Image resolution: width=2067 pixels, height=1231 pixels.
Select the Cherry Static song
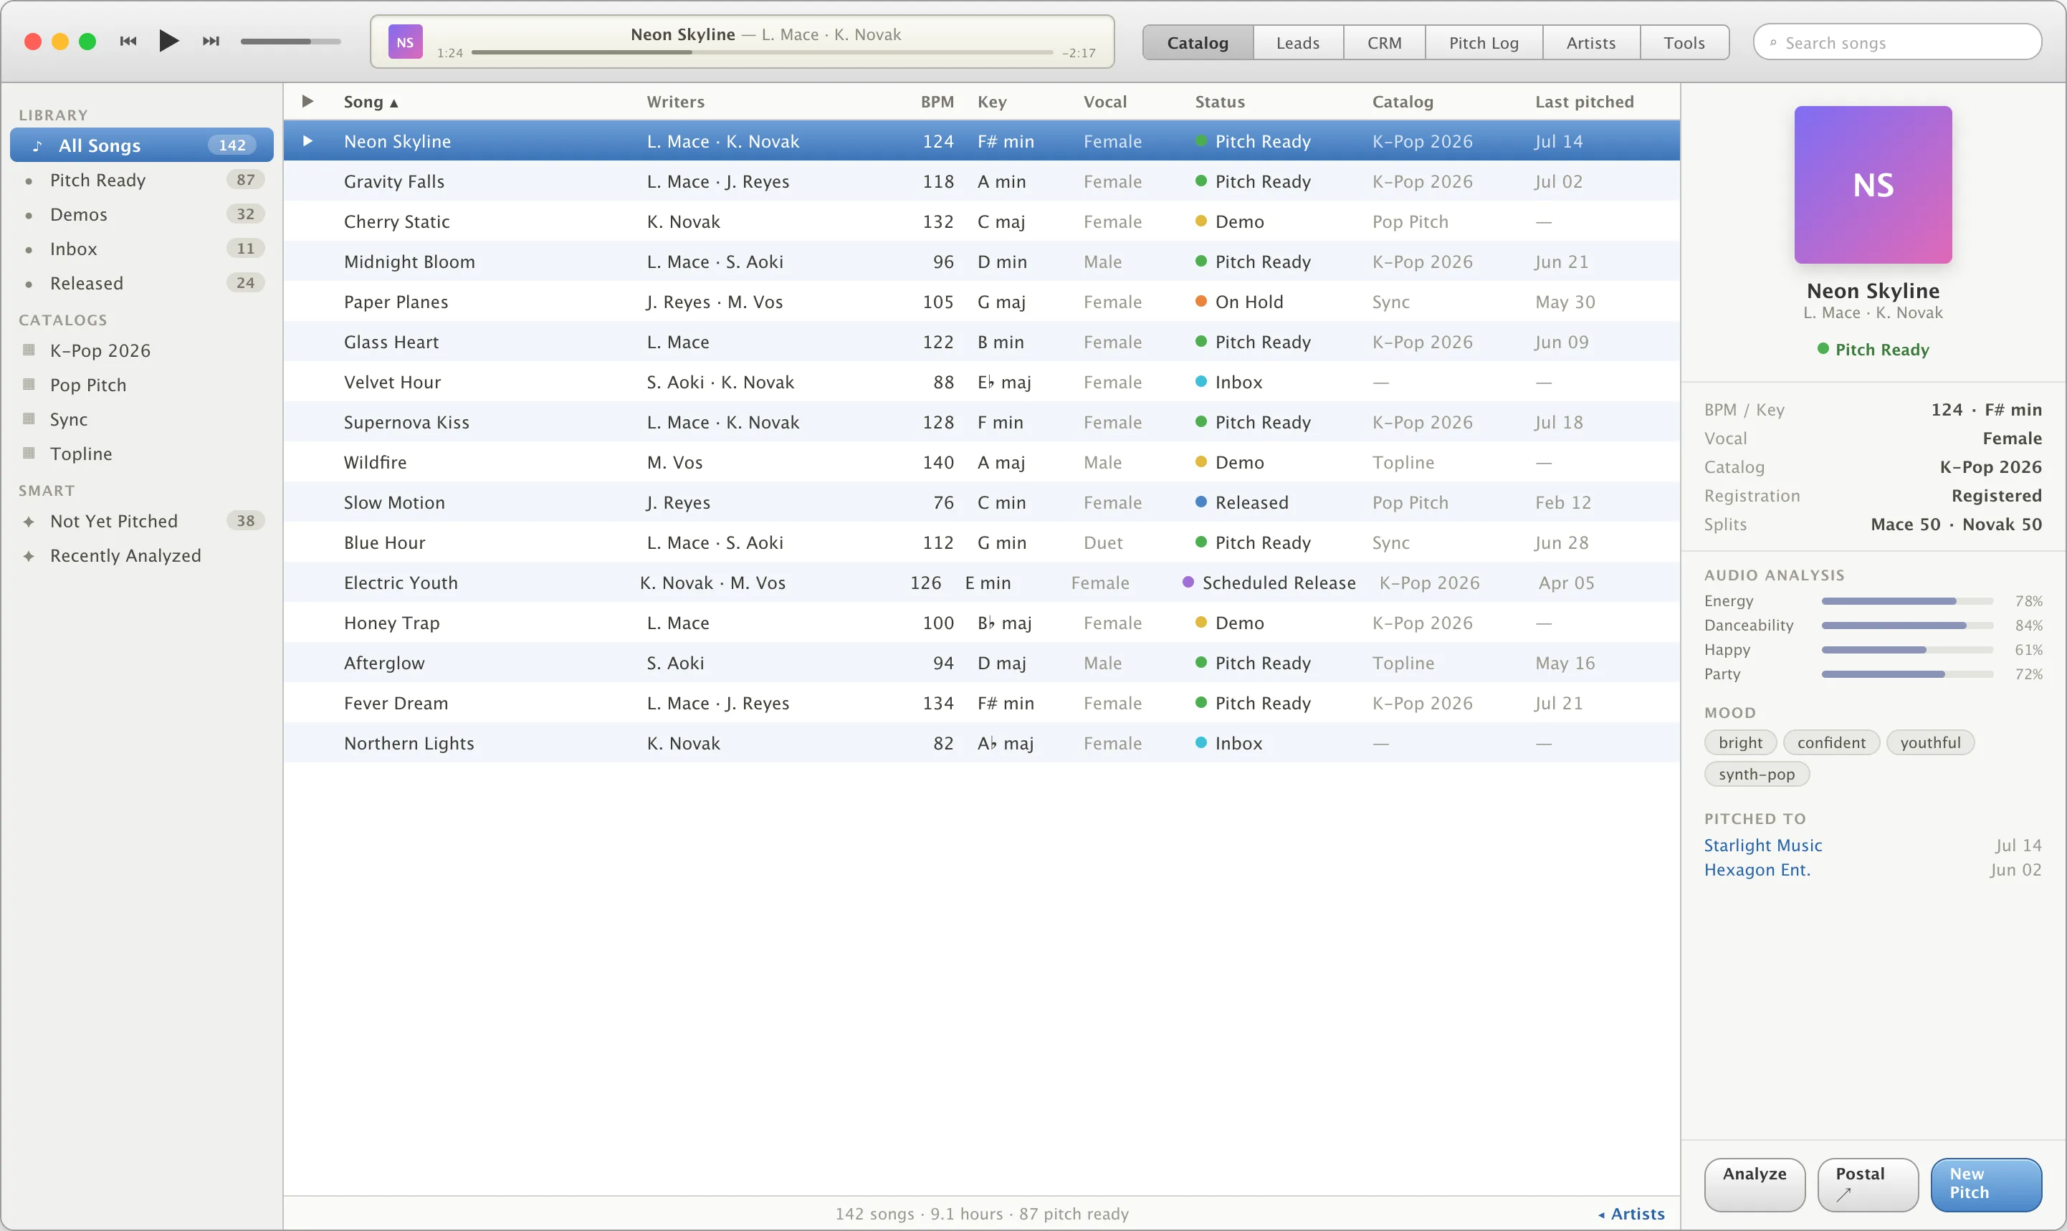[x=982, y=221]
